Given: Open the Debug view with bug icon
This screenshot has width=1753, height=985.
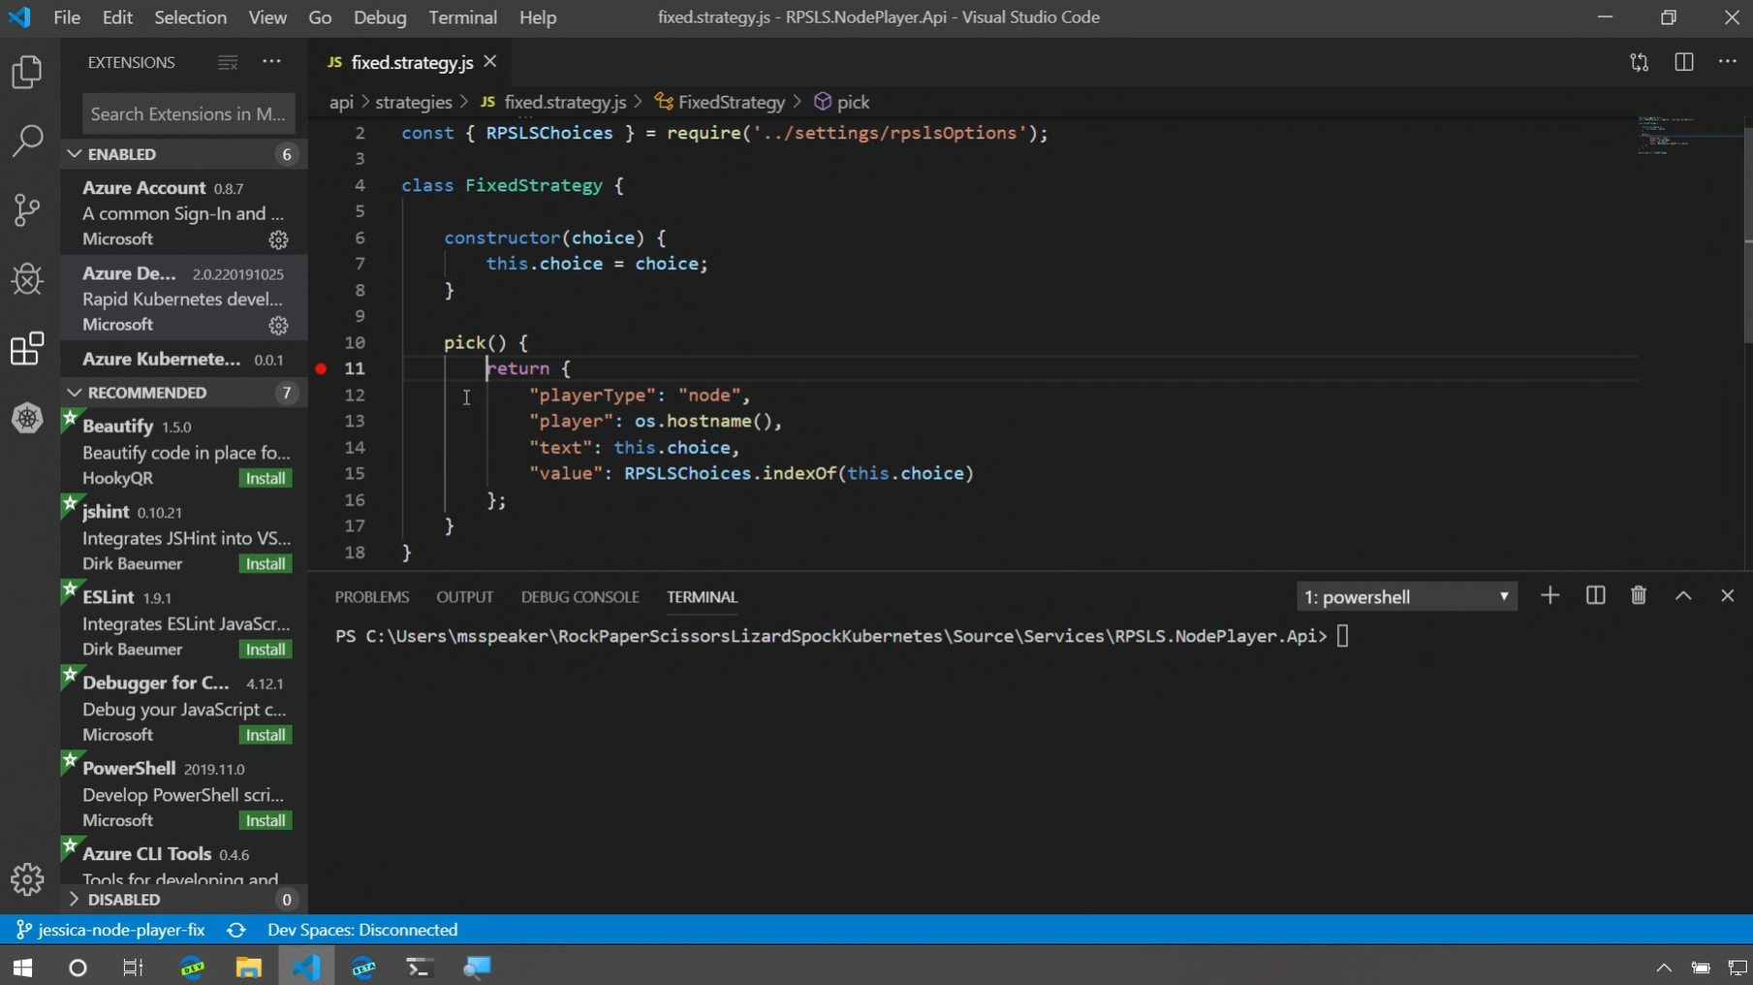Looking at the screenshot, I should 27,279.
